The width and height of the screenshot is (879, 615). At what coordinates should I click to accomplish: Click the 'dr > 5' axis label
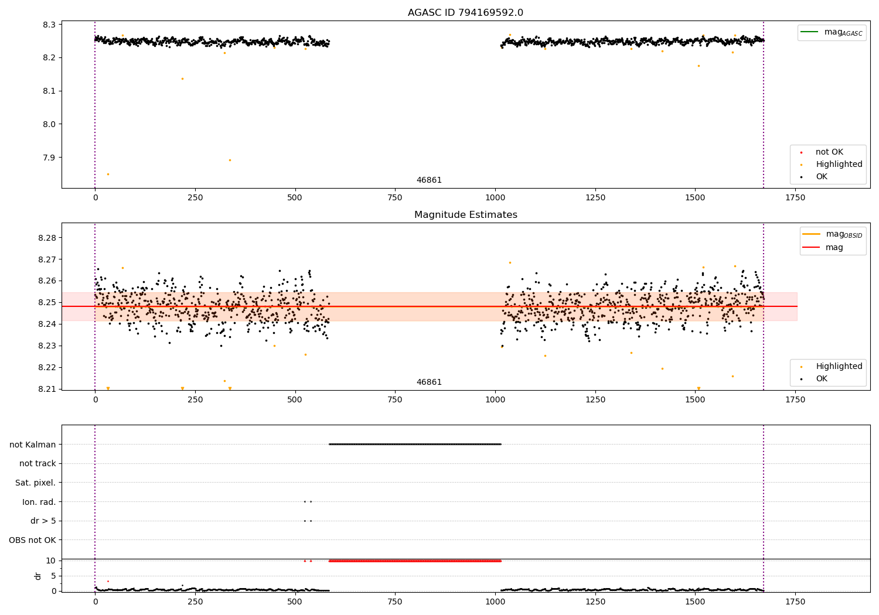click(43, 521)
